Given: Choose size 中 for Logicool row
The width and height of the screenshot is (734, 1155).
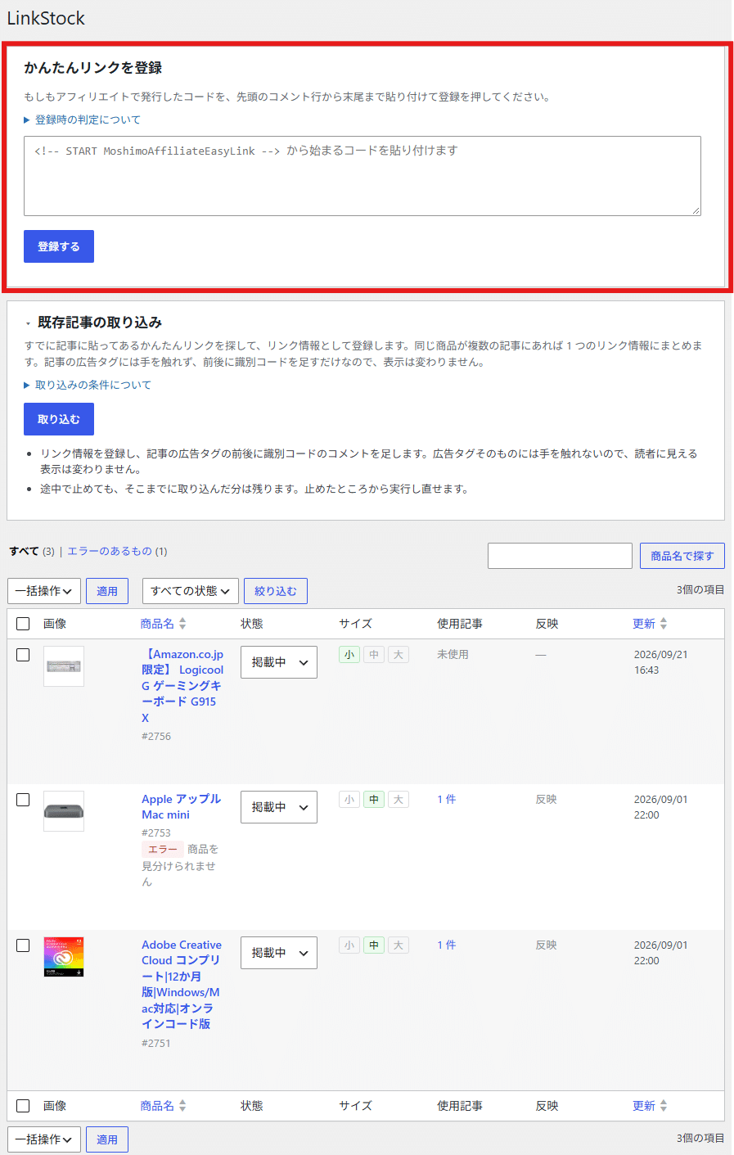Looking at the screenshot, I should pos(374,655).
